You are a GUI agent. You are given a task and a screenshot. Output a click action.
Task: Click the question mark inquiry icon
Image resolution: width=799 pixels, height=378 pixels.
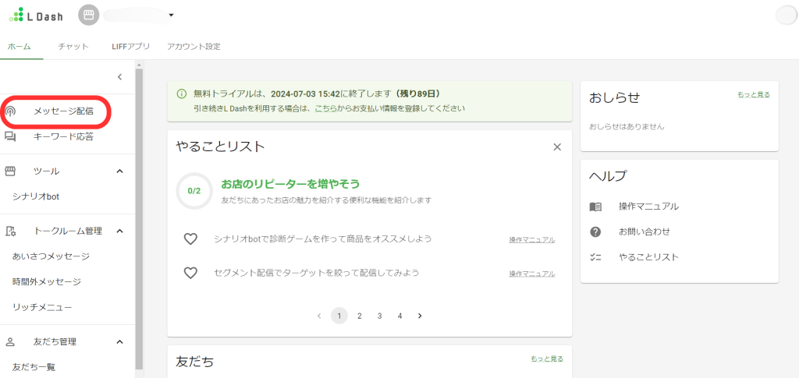(x=596, y=231)
